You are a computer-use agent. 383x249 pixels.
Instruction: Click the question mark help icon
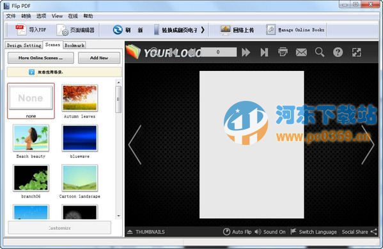click(x=338, y=52)
